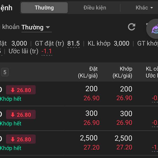Click the Khớp (KL/giá) column header
Image resolution: width=158 pixels, height=158 pixels.
(122, 72)
